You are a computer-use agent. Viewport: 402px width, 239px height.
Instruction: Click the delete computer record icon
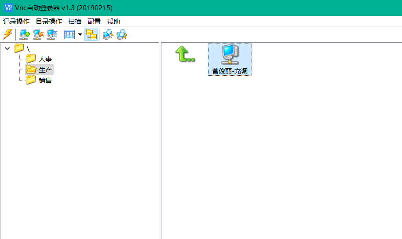pyautogui.click(x=38, y=34)
